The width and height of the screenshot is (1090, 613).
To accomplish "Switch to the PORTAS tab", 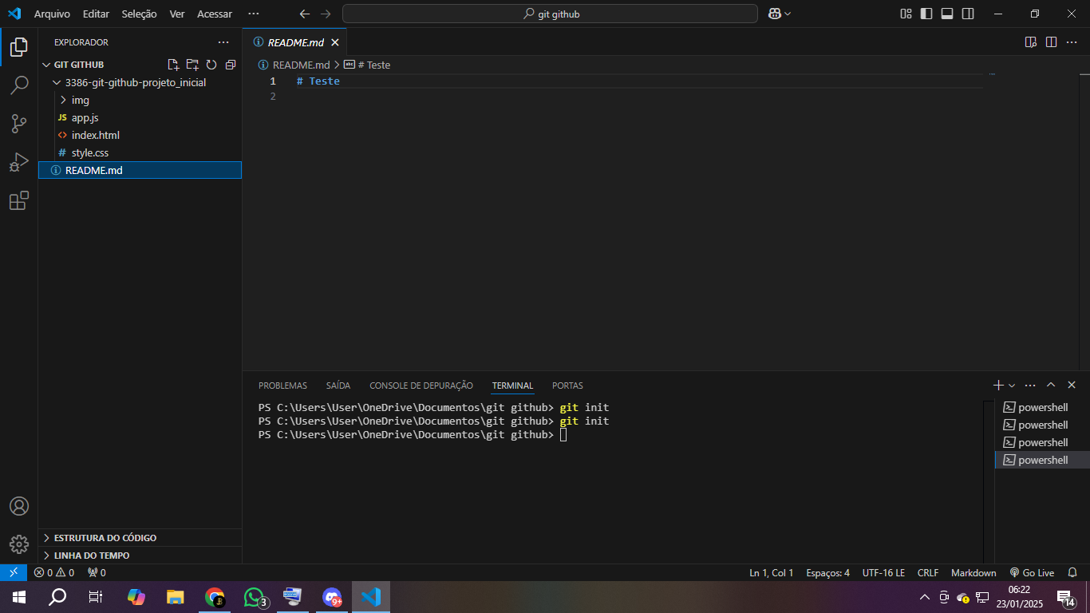I will click(567, 386).
